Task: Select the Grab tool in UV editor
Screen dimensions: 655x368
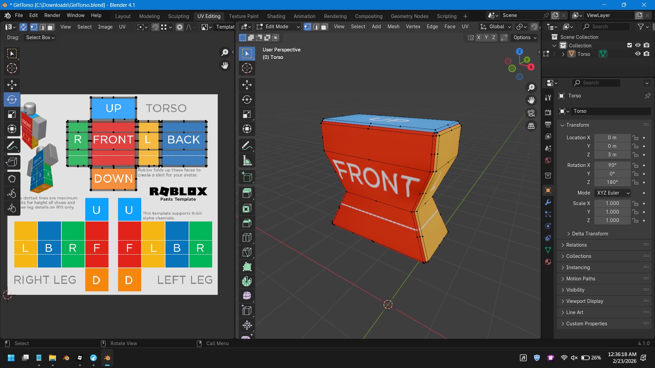Action: pyautogui.click(x=12, y=179)
